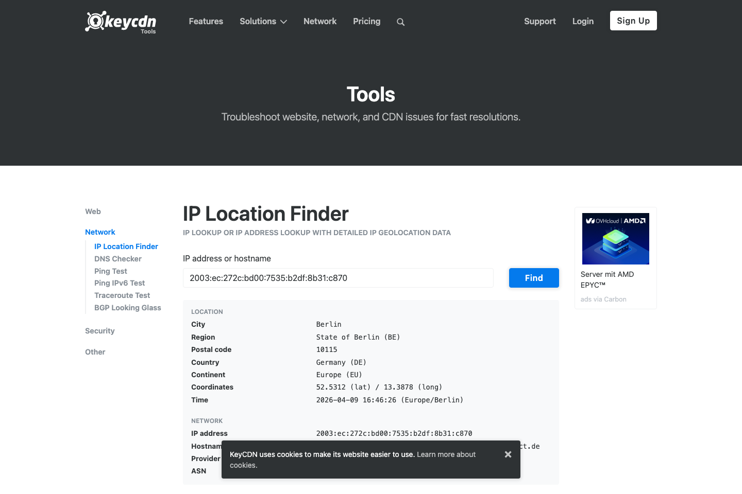Click inside the IP address input field

[x=338, y=278]
